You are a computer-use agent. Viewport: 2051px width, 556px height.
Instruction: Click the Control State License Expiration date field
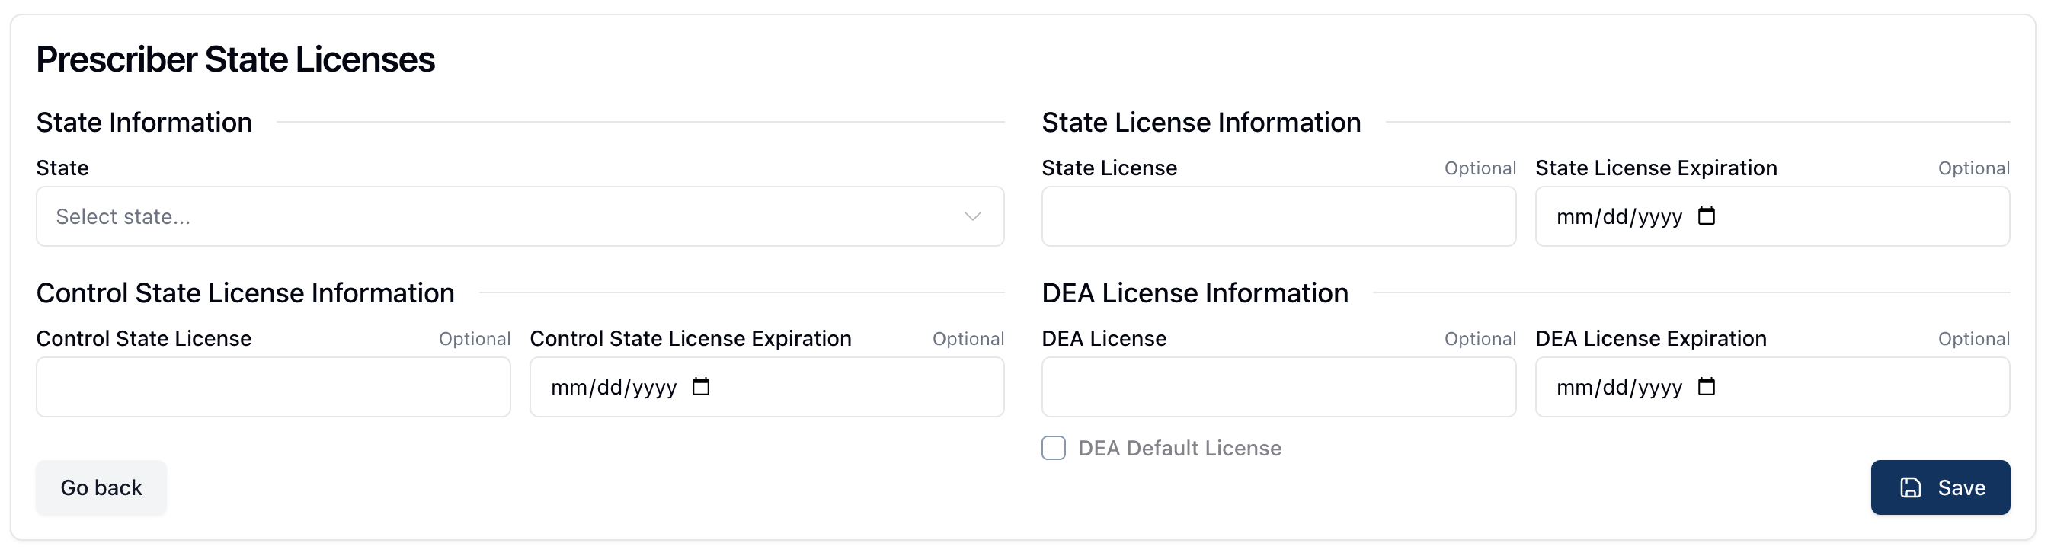coord(613,388)
